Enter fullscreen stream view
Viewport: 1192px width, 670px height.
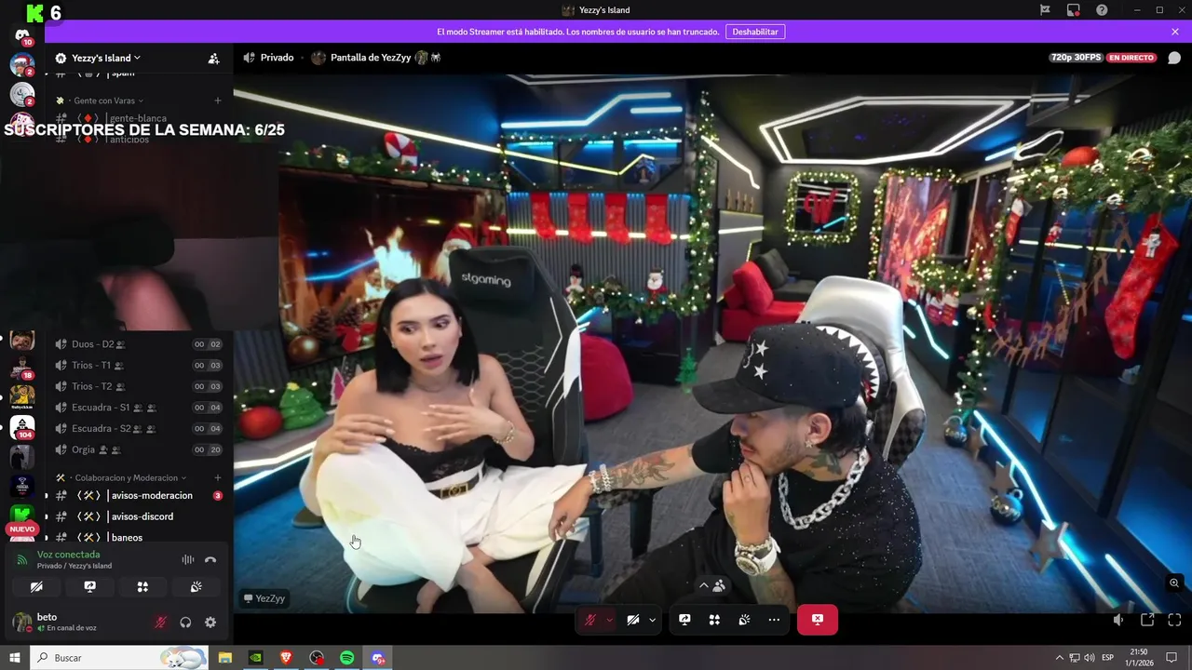point(1174,620)
